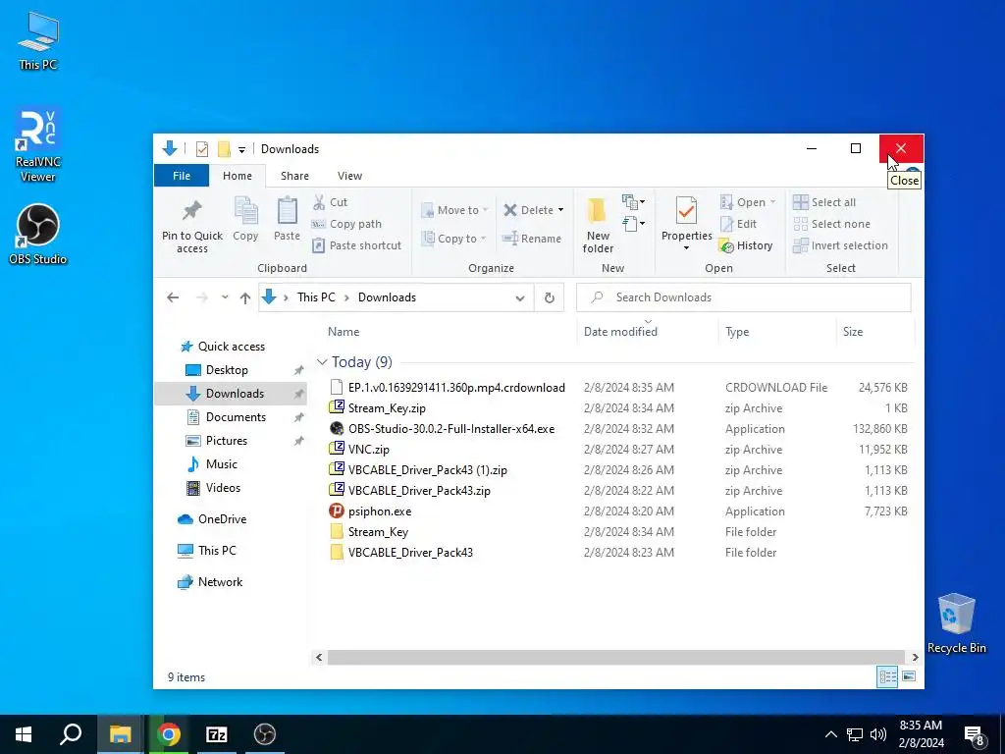Switch to the View ribbon tab

(349, 176)
